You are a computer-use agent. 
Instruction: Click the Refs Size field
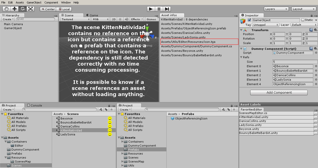click(x=295, y=62)
